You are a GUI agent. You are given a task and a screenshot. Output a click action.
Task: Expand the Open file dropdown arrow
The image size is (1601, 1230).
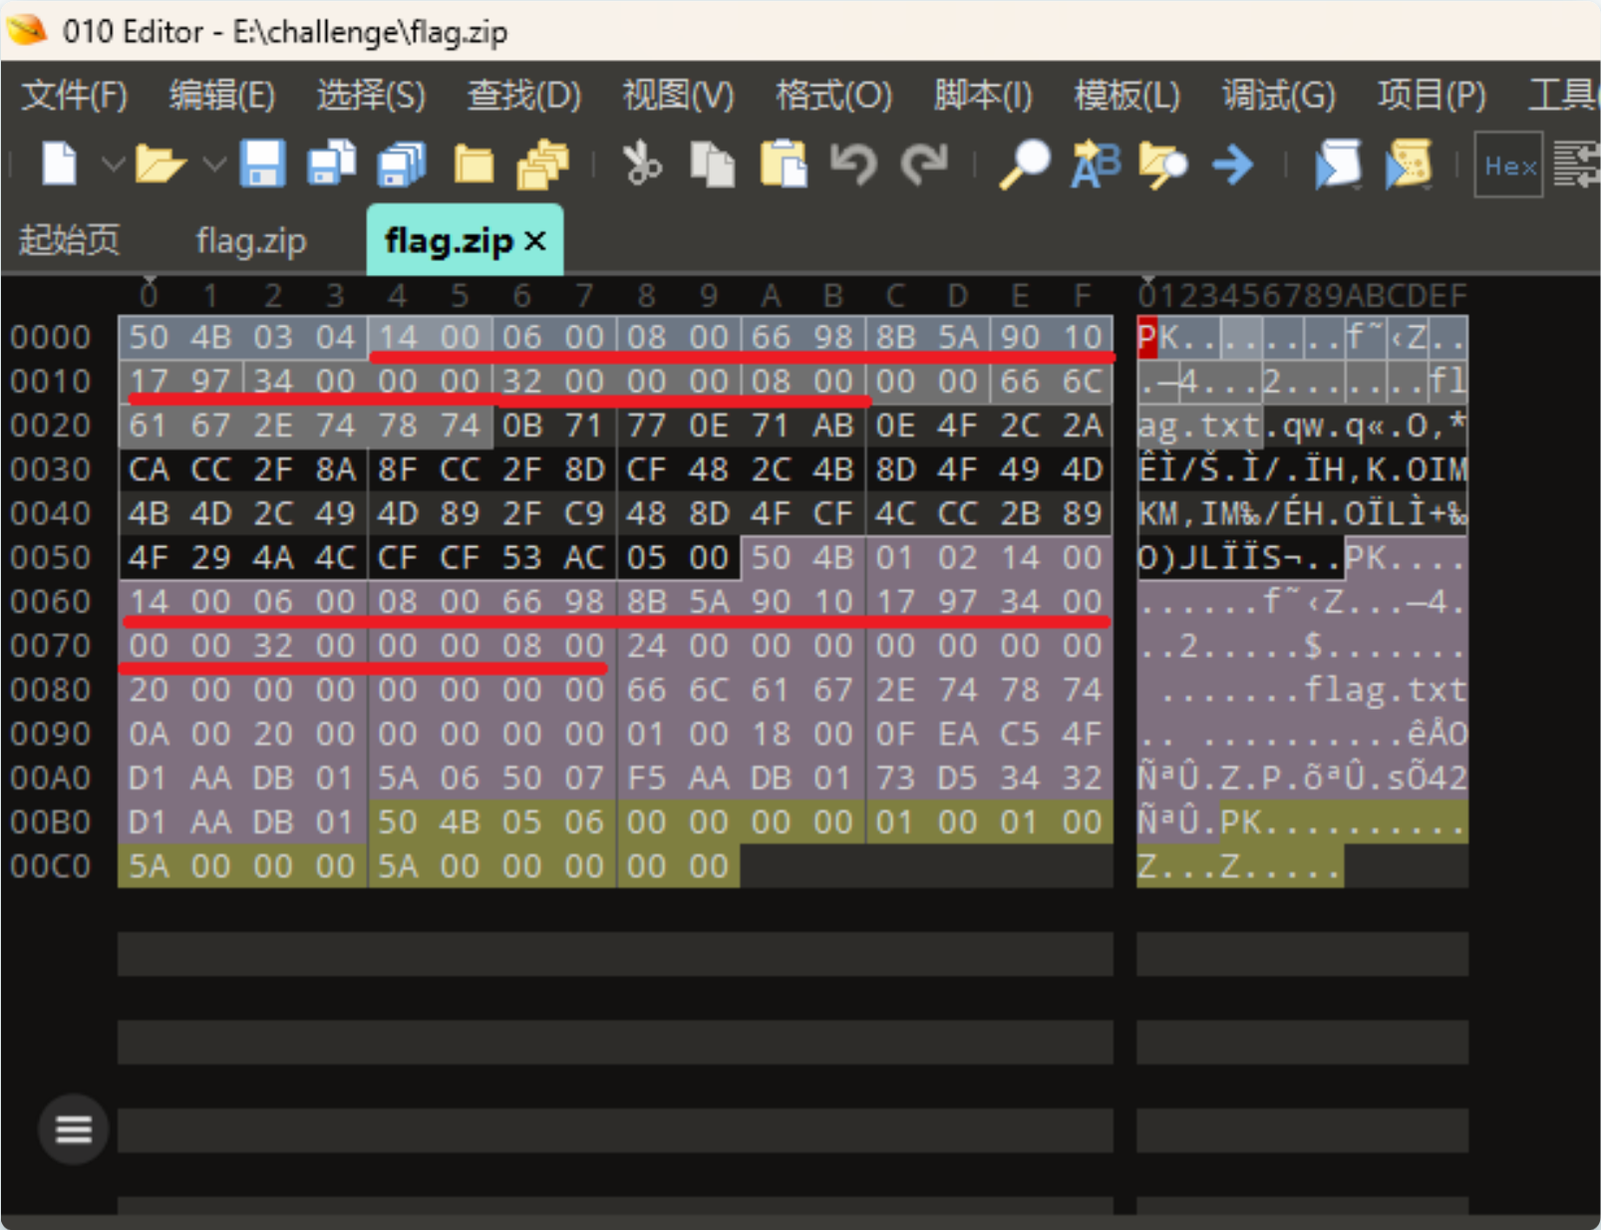pos(213,163)
